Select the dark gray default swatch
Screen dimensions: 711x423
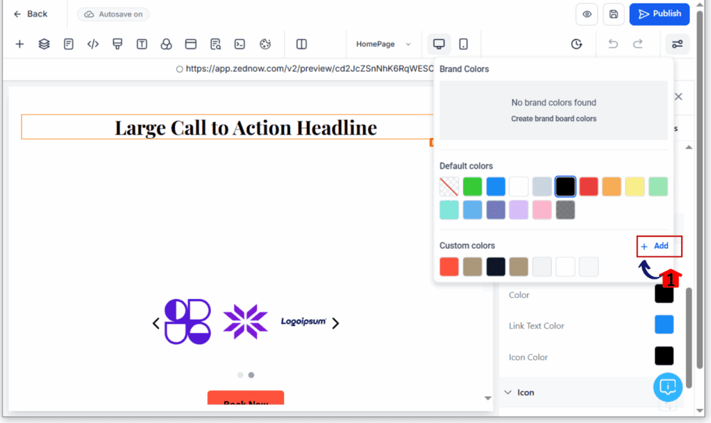pos(565,210)
